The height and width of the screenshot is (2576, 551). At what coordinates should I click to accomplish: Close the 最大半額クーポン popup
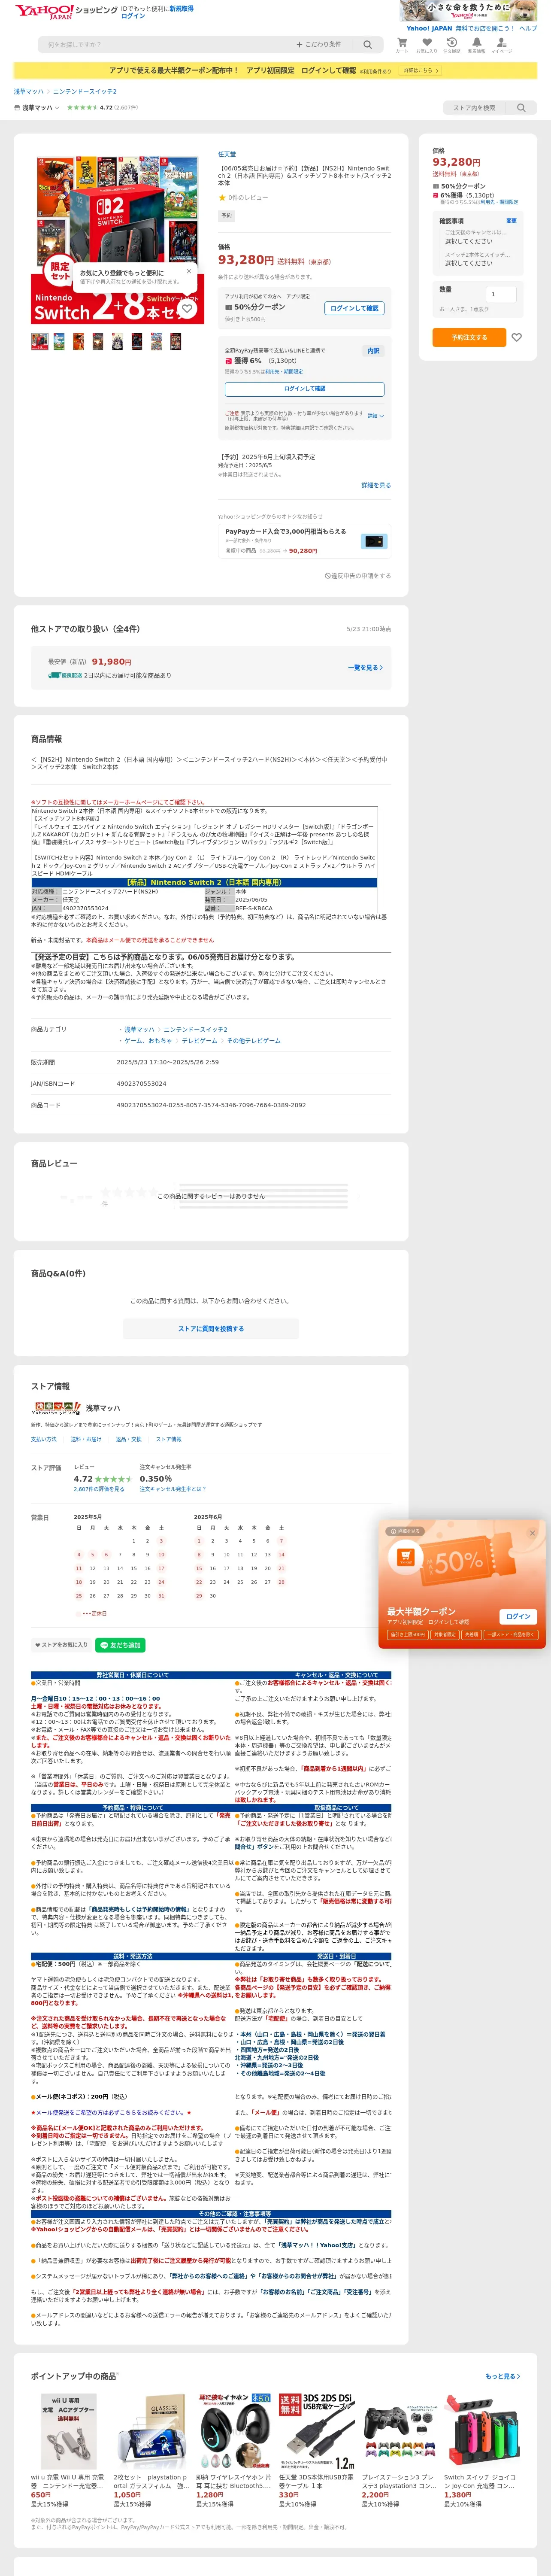(x=532, y=1533)
